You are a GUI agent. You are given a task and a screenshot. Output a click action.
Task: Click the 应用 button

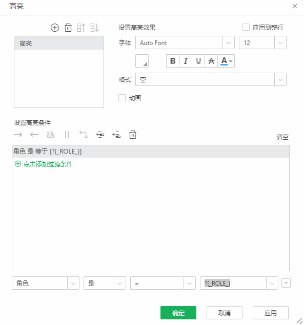pos(271,313)
